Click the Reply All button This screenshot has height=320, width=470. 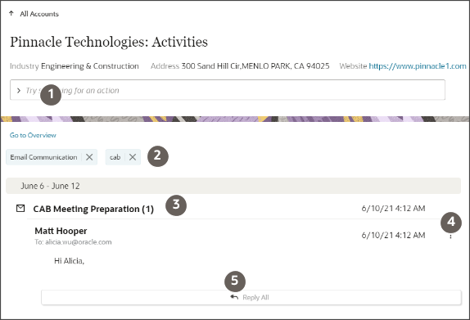[x=251, y=298]
